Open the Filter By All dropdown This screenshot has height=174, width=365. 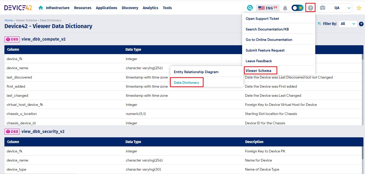click(348, 24)
